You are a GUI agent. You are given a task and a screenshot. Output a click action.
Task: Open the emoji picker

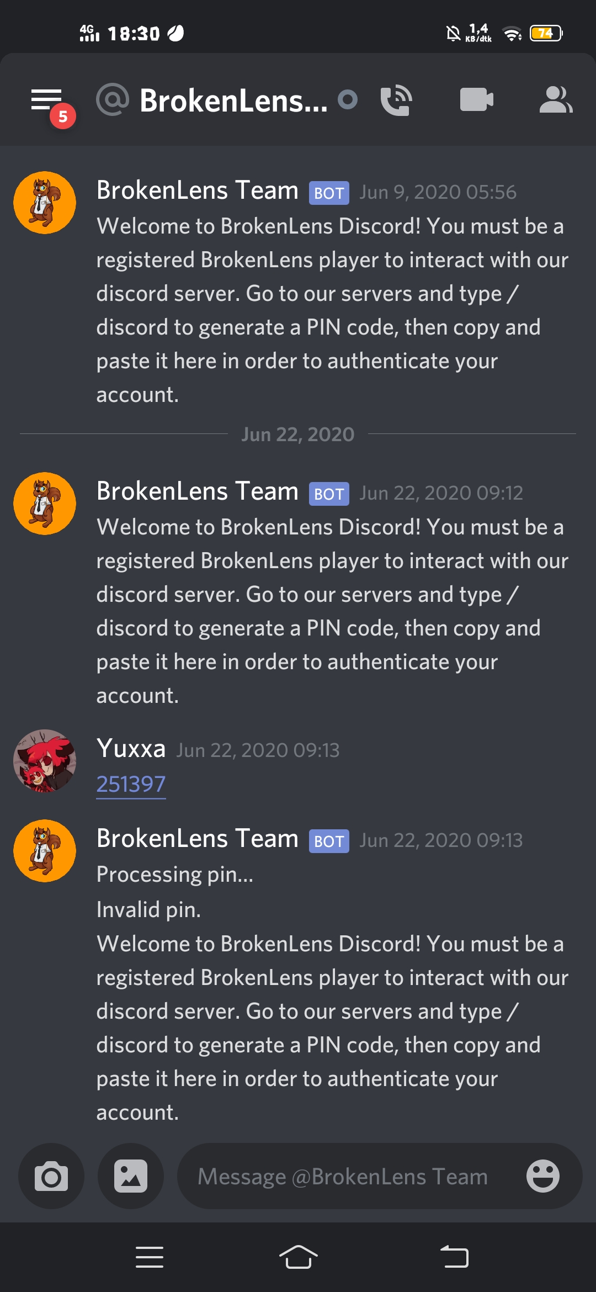(543, 1176)
